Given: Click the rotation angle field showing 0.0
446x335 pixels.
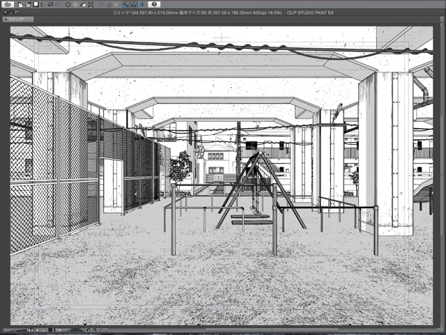Looking at the screenshot, I should (x=58, y=330).
